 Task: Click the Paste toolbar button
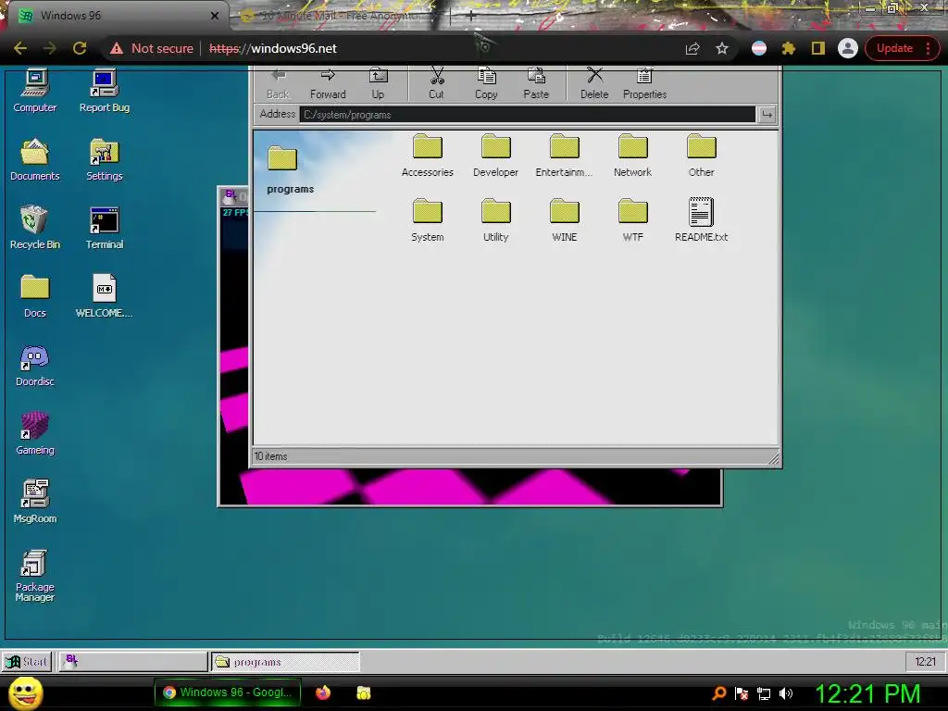pos(536,83)
